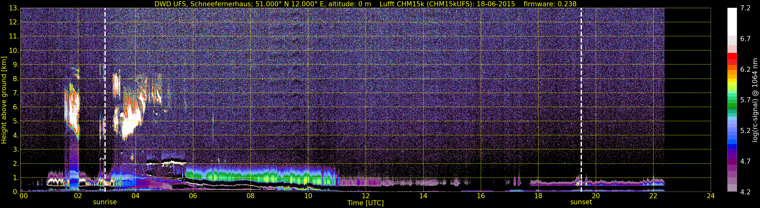The height and width of the screenshot is (208, 760).
Task: Click the colorbar tick label "5.2"
Action: 745,131
